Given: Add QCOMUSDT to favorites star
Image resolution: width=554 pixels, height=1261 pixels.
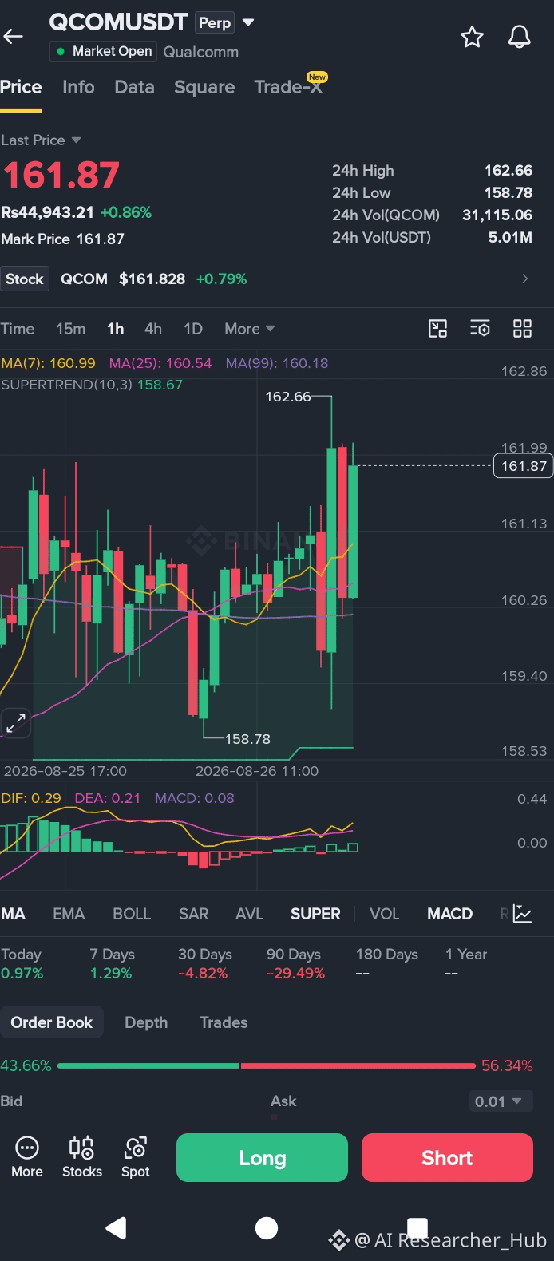Looking at the screenshot, I should click(472, 37).
